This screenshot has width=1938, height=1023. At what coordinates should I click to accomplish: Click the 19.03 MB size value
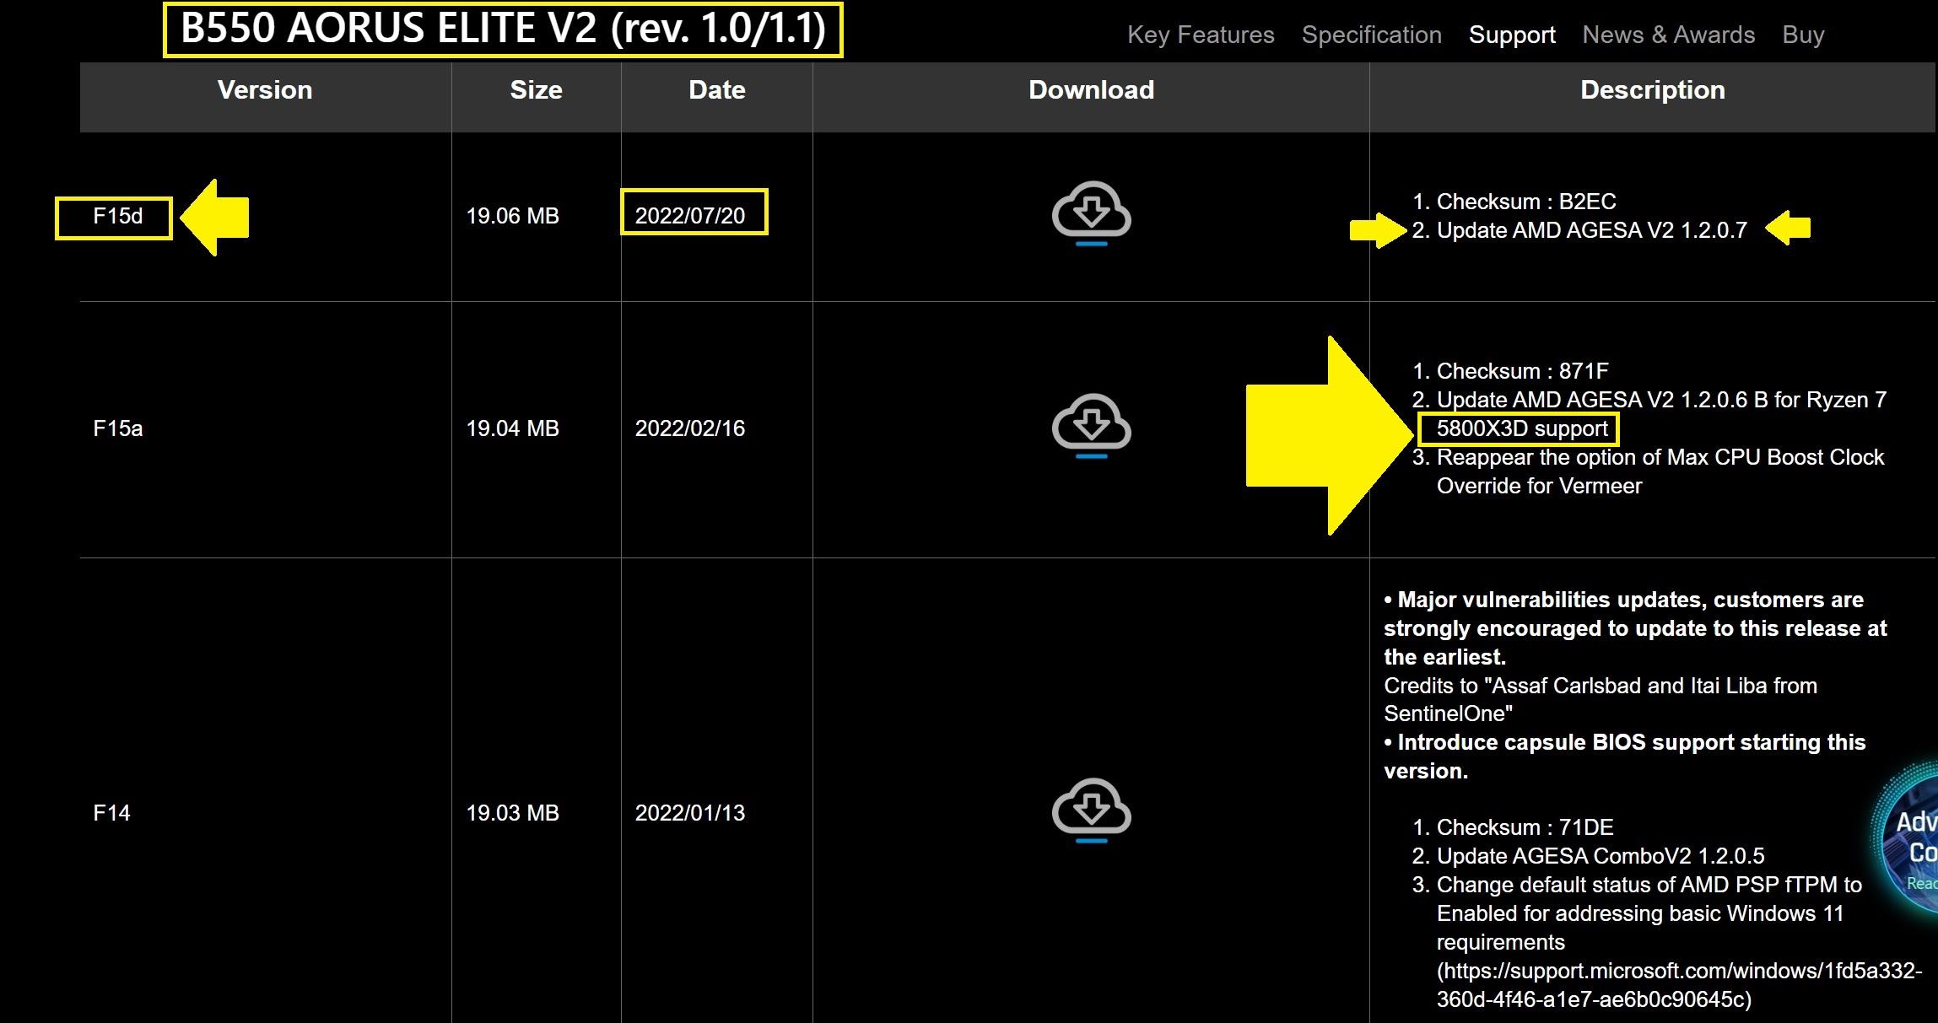(512, 813)
